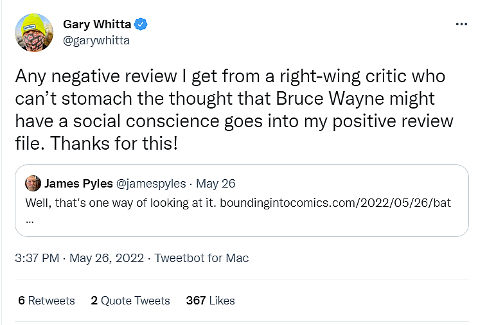This screenshot has height=325, width=478.
Task: Open the boundingintocomics.com article link
Action: (x=335, y=203)
